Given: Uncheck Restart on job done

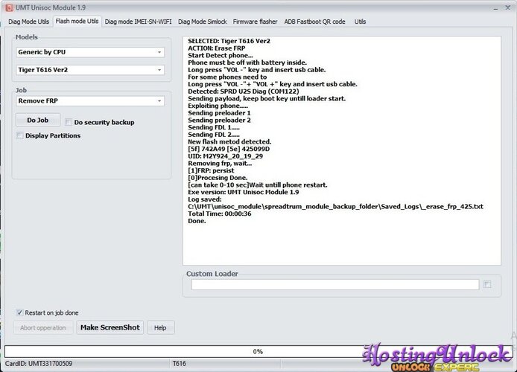Looking at the screenshot, I should click(19, 312).
